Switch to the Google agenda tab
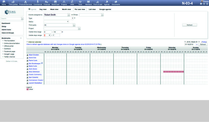This screenshot has height=122, width=209. point(105,9)
